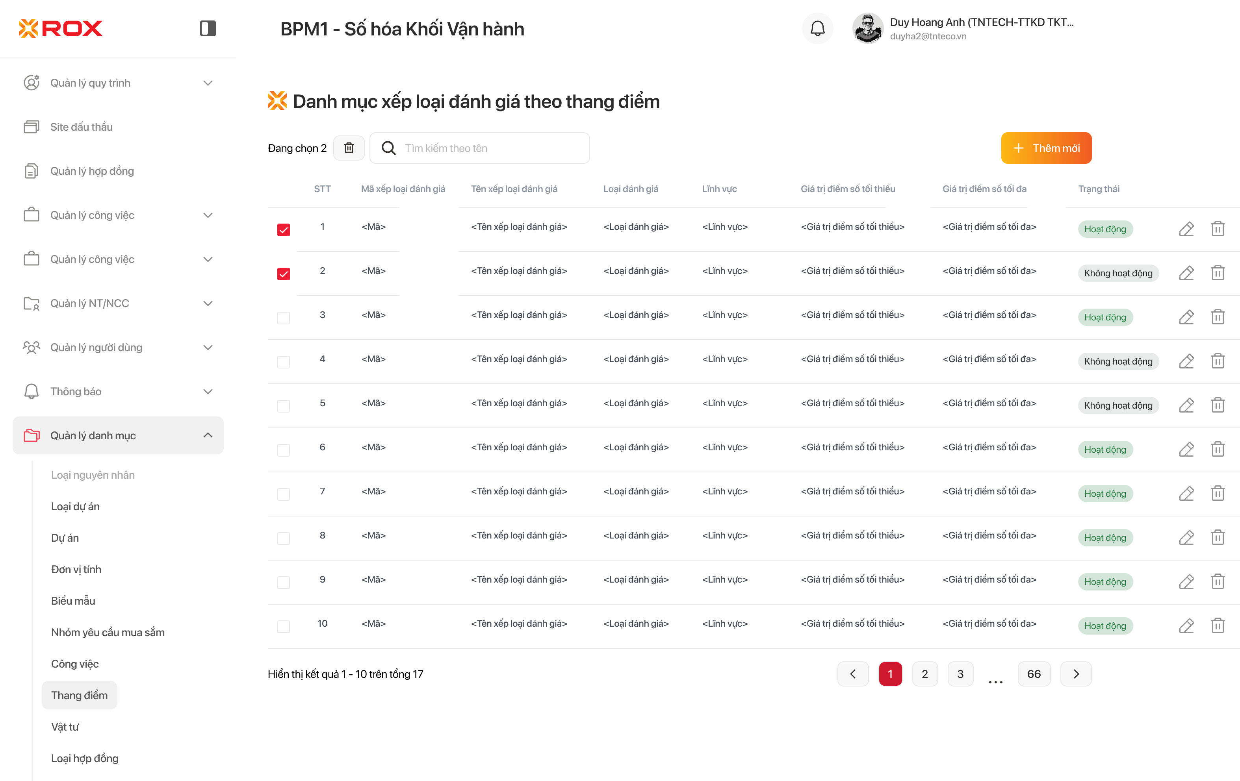
Task: Select Loại dự án in the submenu
Action: (75, 506)
